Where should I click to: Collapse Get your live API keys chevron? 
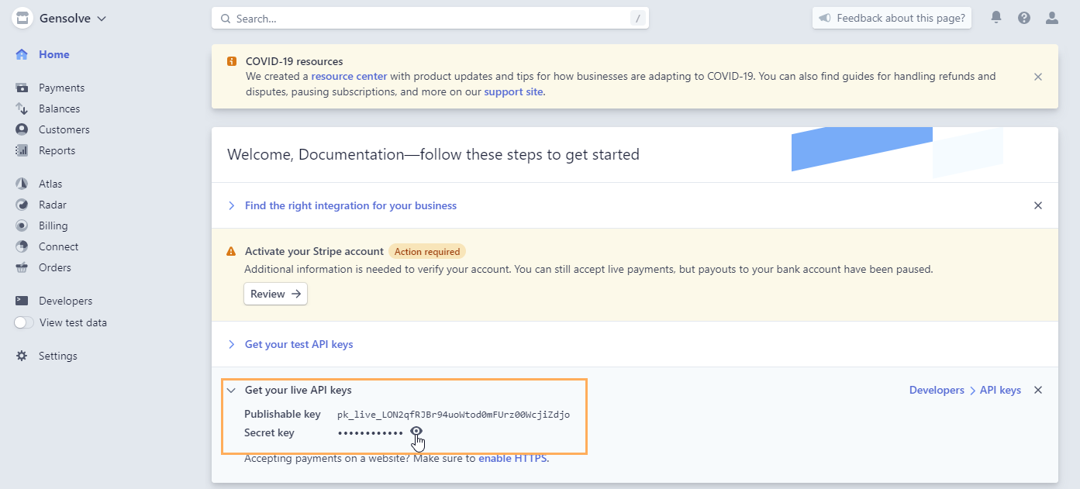(231, 390)
